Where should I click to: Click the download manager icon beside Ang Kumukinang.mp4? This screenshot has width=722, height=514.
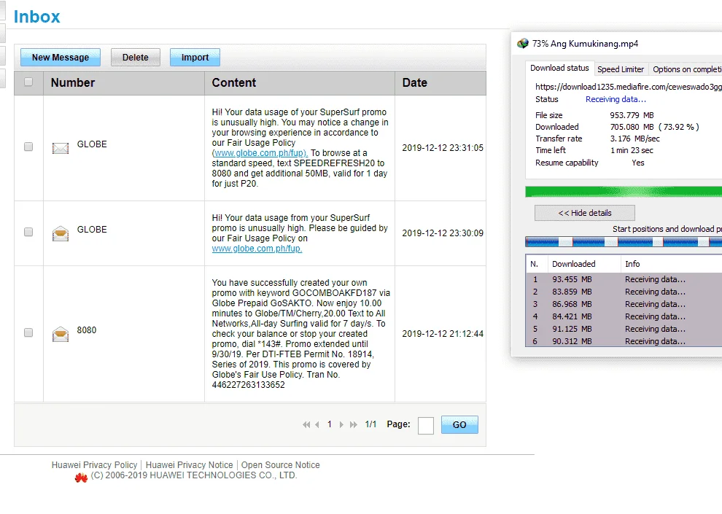click(x=523, y=44)
